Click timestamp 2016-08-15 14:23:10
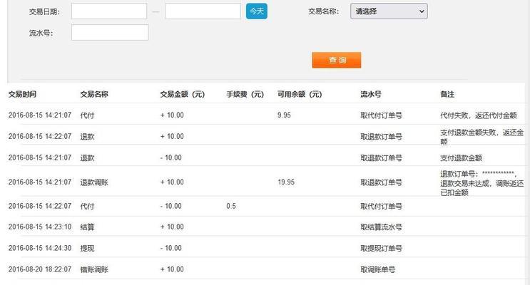 click(40, 227)
